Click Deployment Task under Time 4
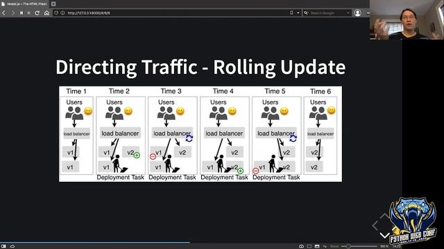444x249 pixels. [224, 177]
